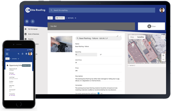Open the calendar icon in tablet sidebar

(27, 21)
